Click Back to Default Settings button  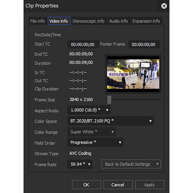[128, 164]
